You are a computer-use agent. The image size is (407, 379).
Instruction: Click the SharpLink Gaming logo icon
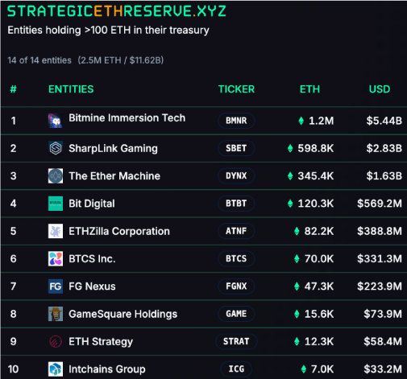[x=56, y=148]
